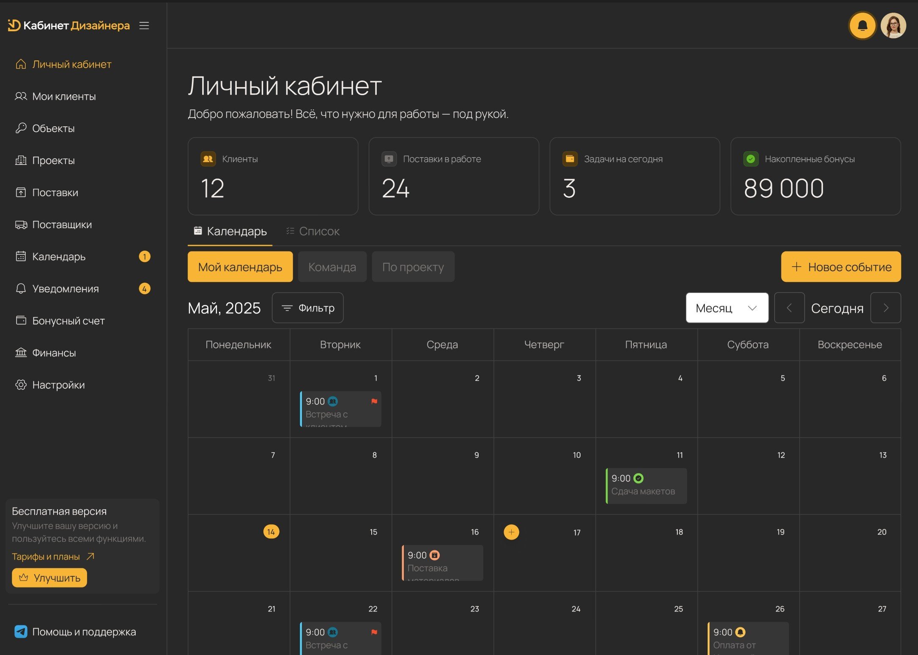Select the Мой календарь view toggle
This screenshot has height=655, width=918.
tap(240, 267)
